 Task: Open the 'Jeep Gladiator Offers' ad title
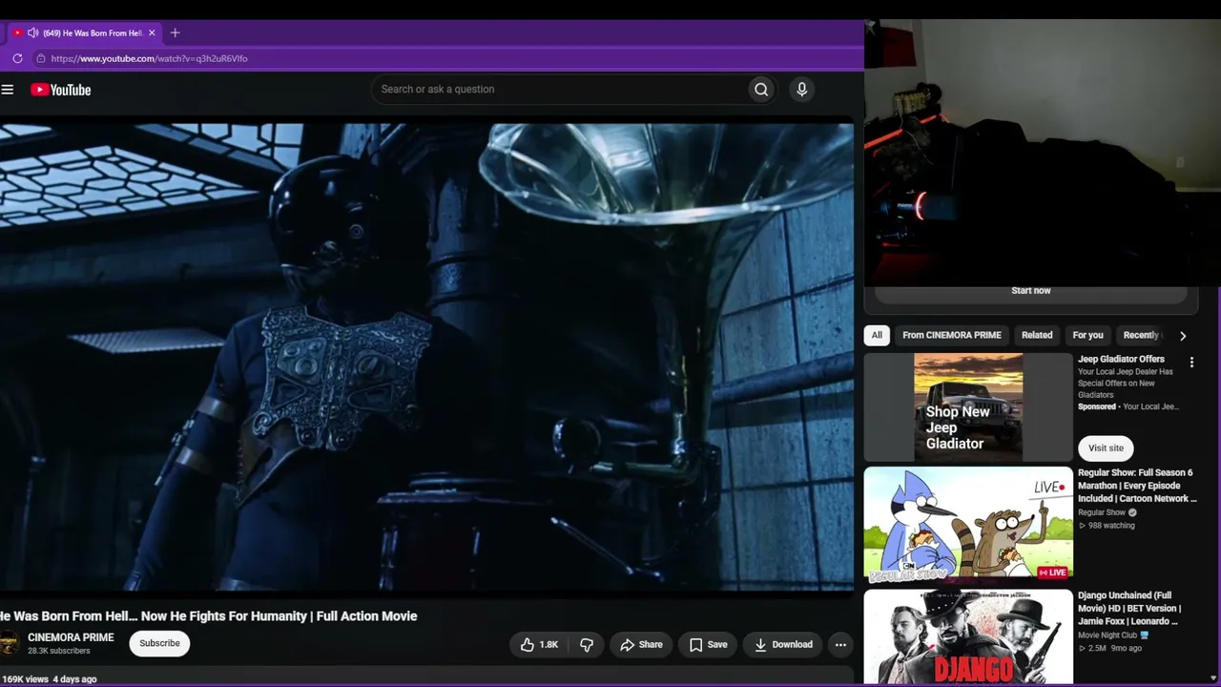point(1121,360)
